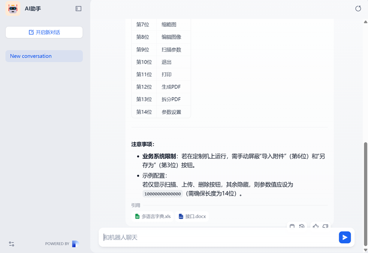This screenshot has width=368, height=253.
Task: Like the response with thumbs up
Action: pos(315,226)
